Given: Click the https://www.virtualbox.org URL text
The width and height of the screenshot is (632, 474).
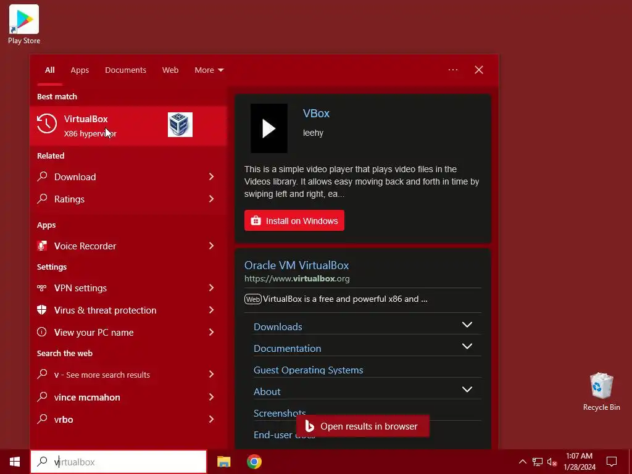Looking at the screenshot, I should click(297, 278).
